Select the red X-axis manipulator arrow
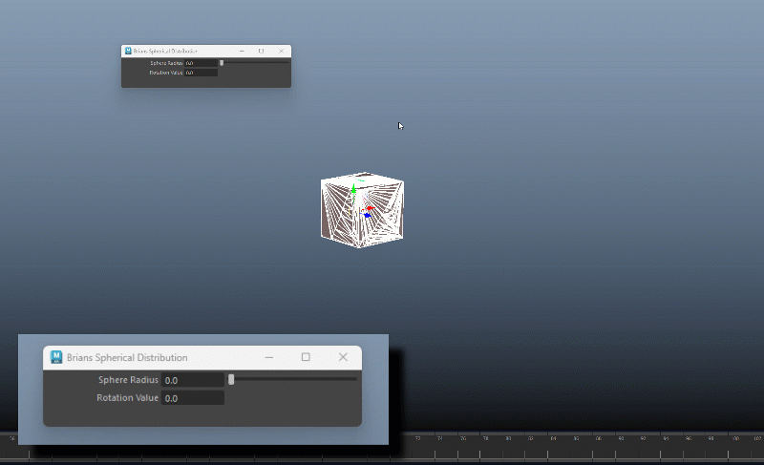The width and height of the screenshot is (764, 465). (x=370, y=207)
